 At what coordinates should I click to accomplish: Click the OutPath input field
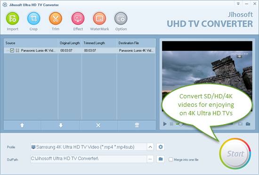pyautogui.click(x=89, y=159)
